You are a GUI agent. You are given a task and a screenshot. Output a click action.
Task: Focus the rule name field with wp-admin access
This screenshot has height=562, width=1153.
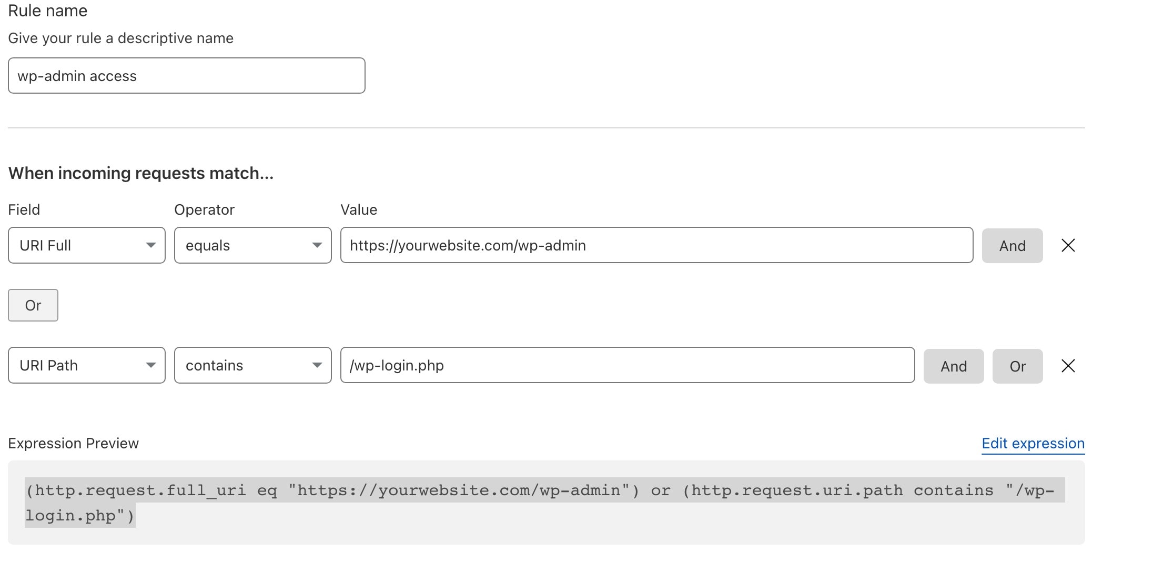tap(187, 76)
